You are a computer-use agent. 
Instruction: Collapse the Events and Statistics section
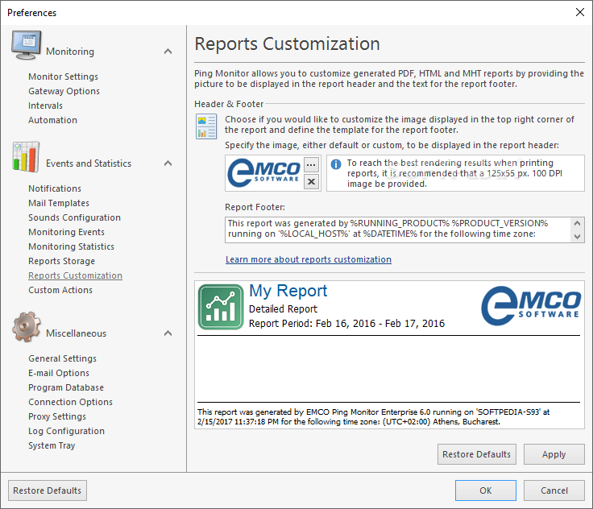pos(168,163)
